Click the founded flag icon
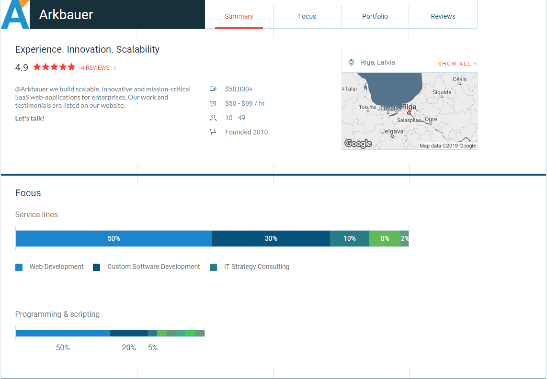Viewport: 547px width, 379px height. click(x=213, y=132)
